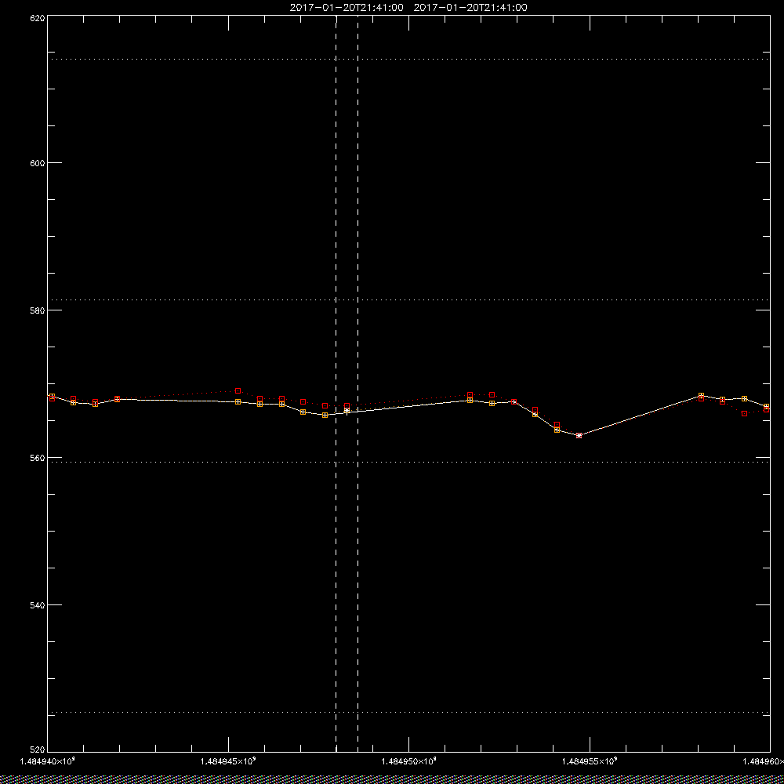Select the left dashed vertical marker line
Image resolution: width=784 pixels, height=784 pixels.
[336, 383]
